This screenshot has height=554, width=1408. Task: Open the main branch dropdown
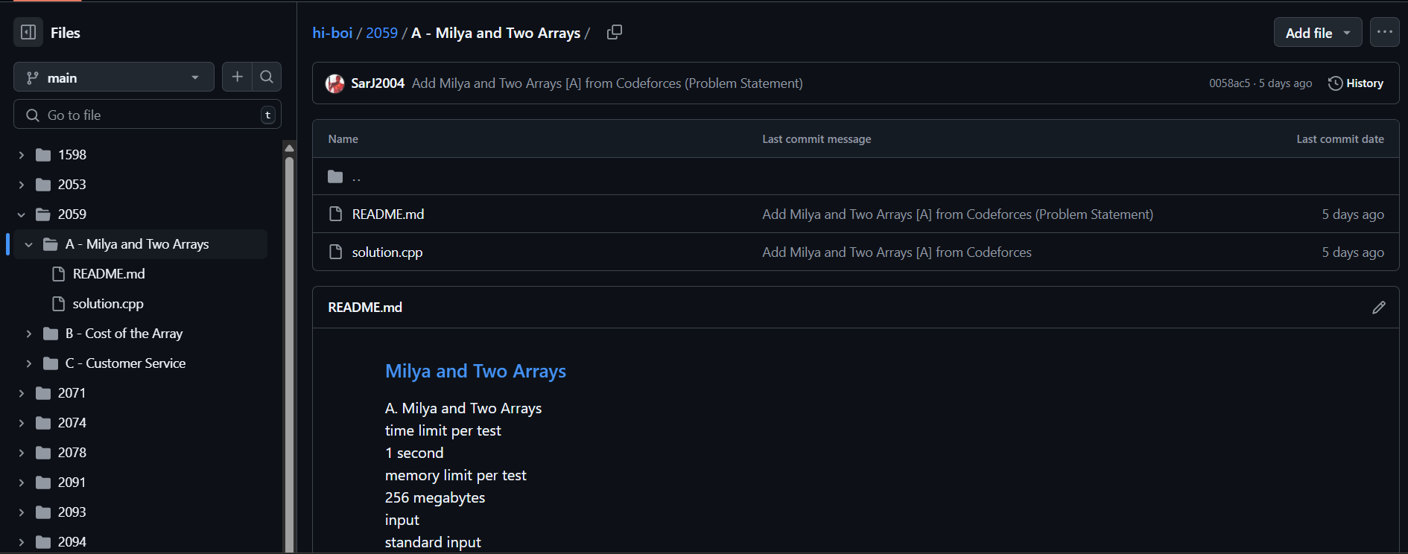point(113,77)
